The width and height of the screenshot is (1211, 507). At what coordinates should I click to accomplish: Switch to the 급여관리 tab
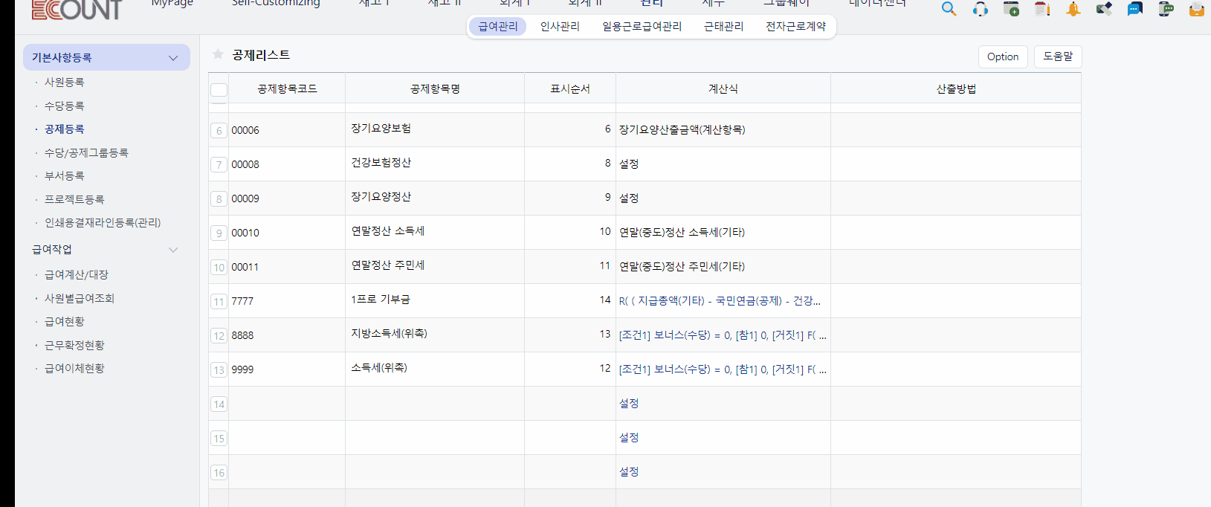click(498, 27)
